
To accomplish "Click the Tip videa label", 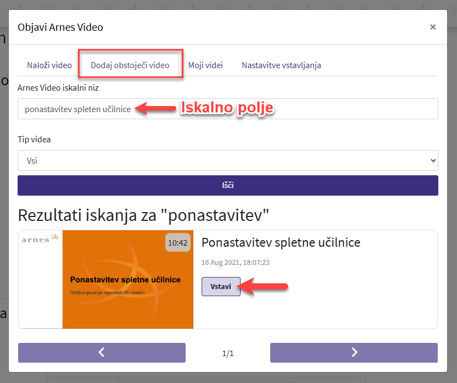I will point(34,140).
